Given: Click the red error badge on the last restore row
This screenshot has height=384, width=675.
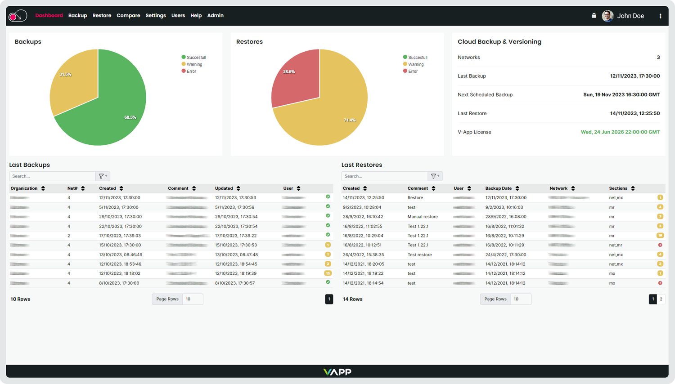Looking at the screenshot, I should pos(660,283).
